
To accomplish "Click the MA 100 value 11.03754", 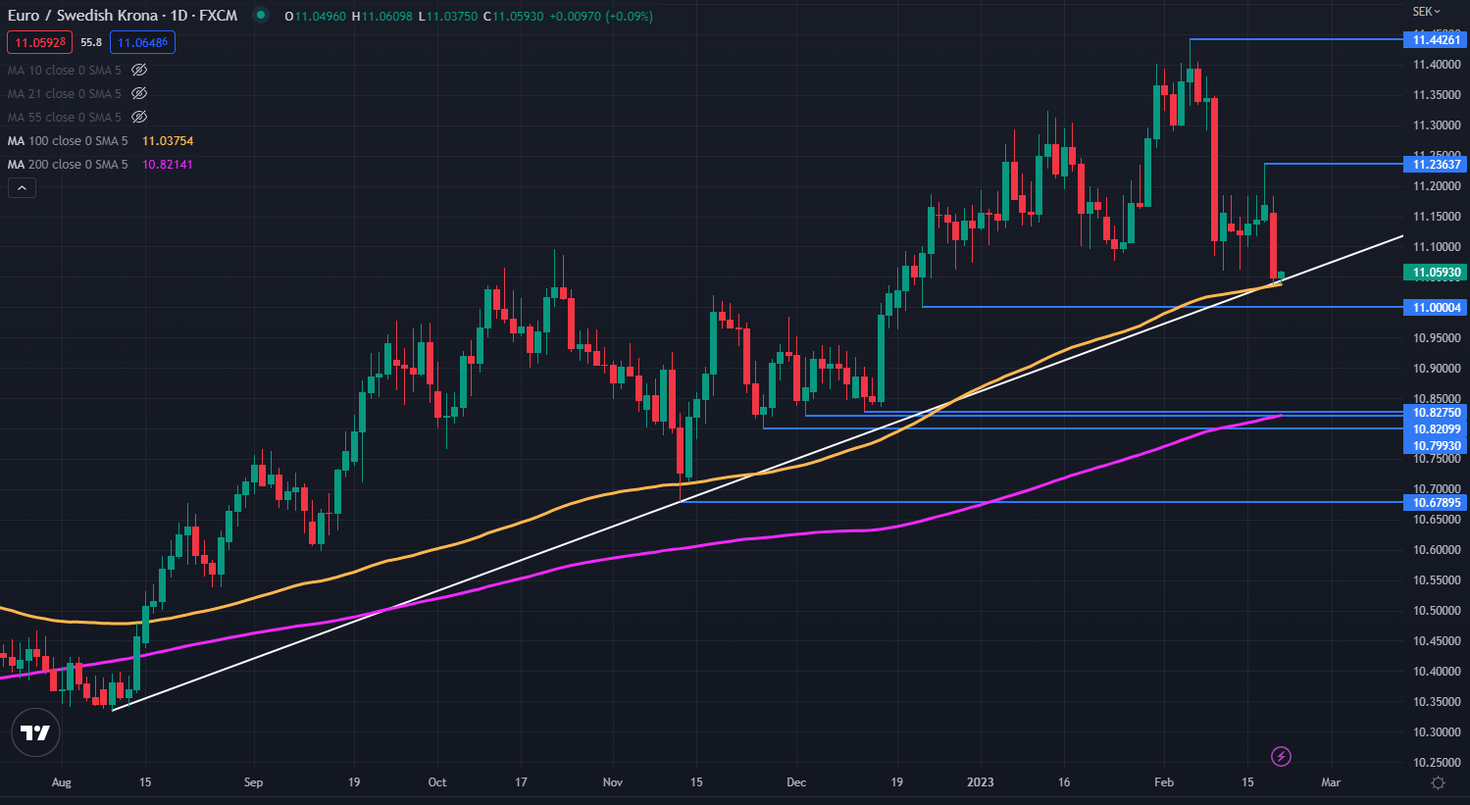I will (x=168, y=141).
